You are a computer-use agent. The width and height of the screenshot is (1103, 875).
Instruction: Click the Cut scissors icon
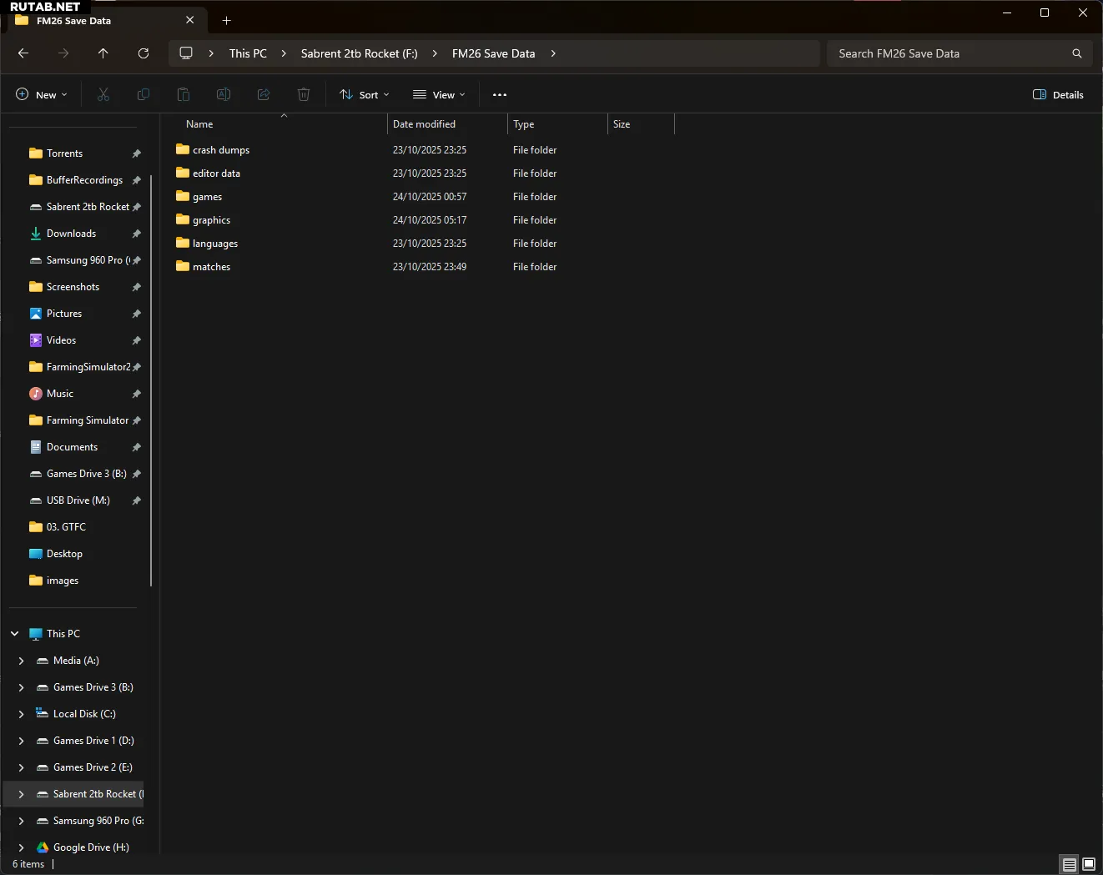click(103, 95)
